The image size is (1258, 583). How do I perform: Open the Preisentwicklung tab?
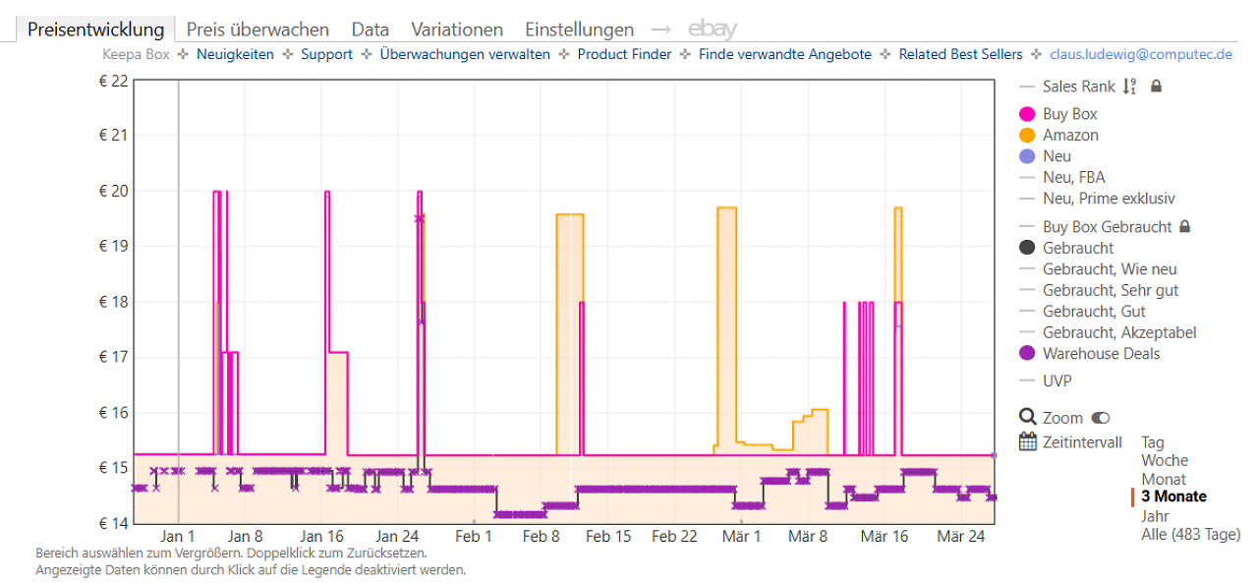tap(96, 29)
